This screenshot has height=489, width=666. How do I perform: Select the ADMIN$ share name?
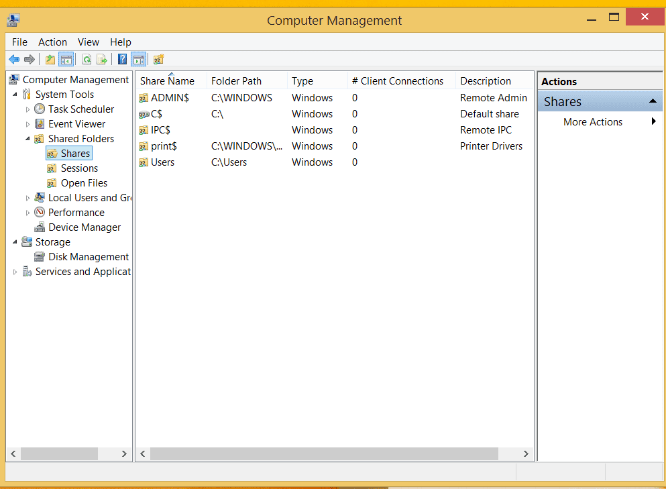[x=170, y=98]
